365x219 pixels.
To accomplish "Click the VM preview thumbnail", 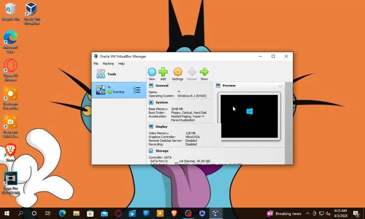I will (x=249, y=116).
